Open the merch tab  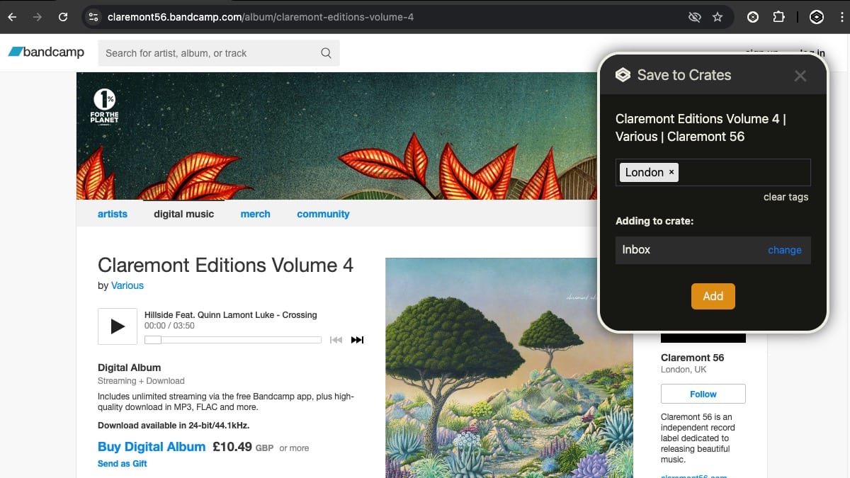click(255, 214)
